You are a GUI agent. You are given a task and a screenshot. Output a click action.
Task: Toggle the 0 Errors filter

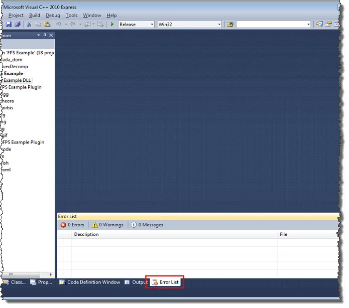72,225
